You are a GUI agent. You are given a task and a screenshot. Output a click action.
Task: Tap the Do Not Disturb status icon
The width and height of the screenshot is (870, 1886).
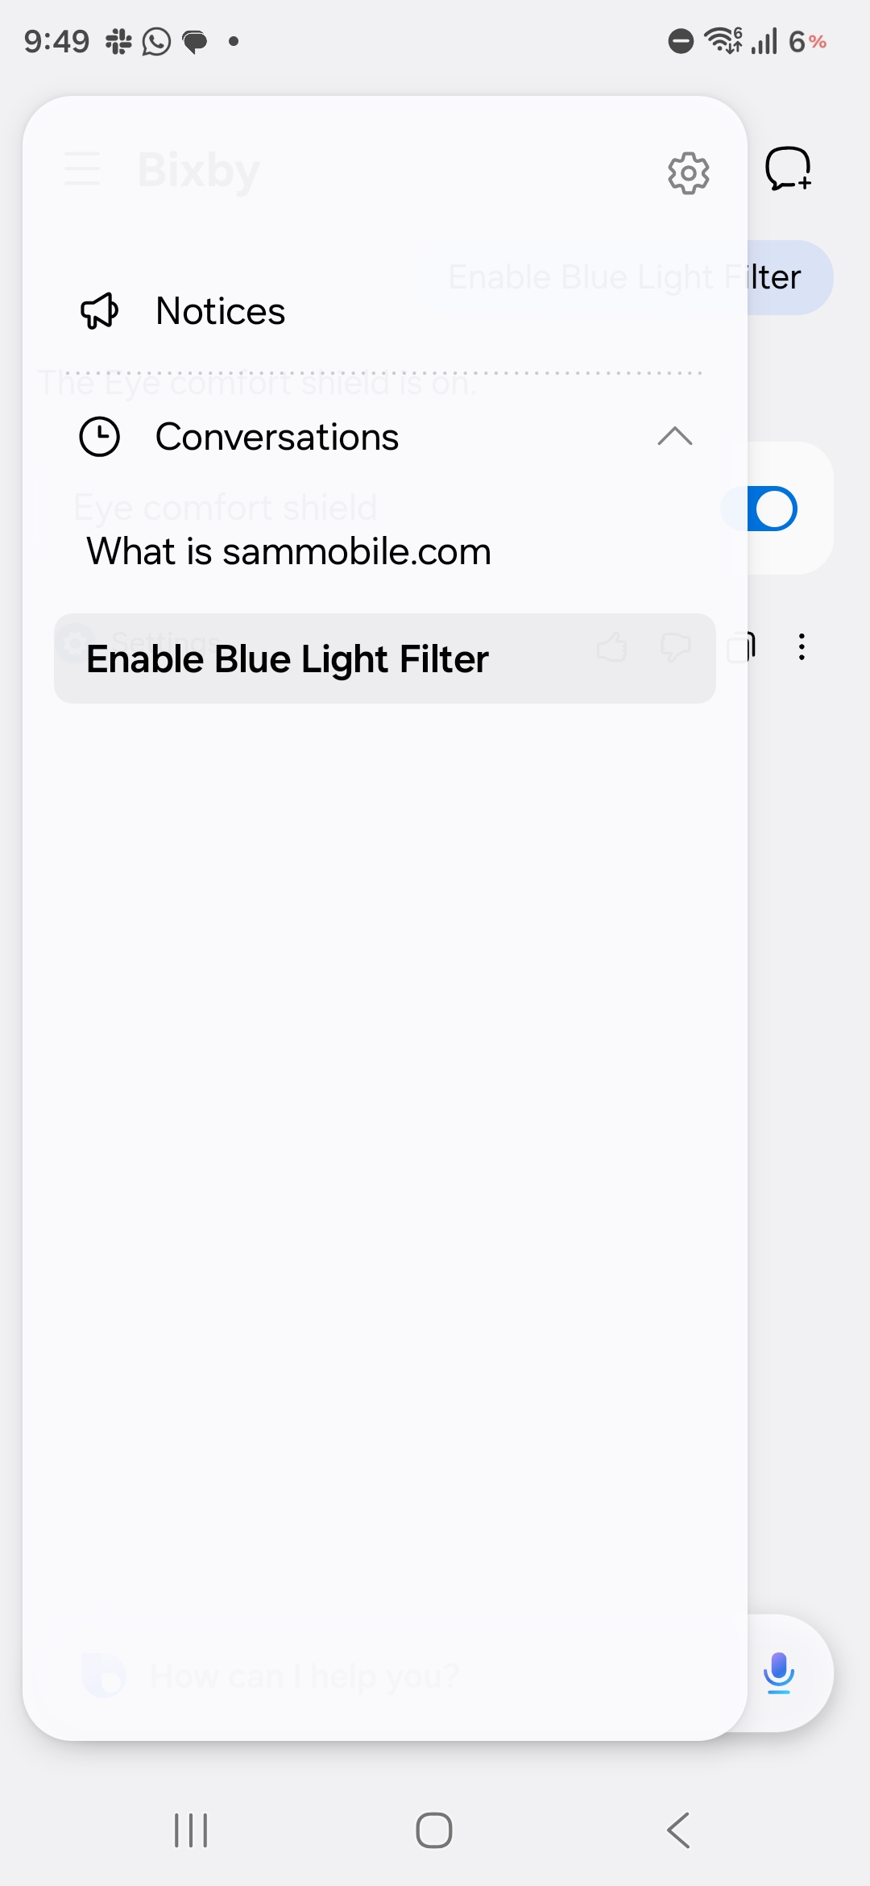point(681,41)
